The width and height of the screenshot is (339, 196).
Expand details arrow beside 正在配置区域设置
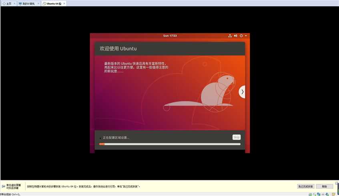100,138
